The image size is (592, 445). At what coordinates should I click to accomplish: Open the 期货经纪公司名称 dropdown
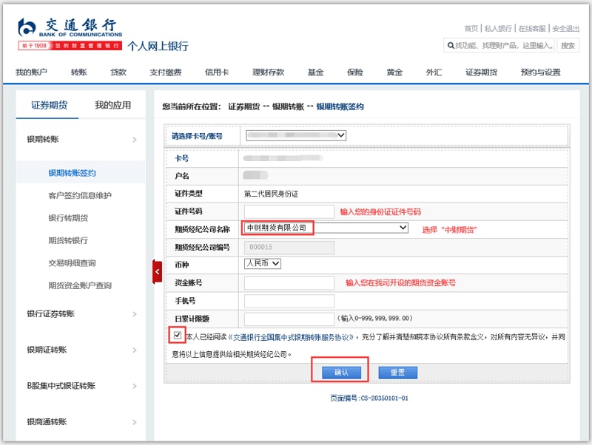pos(326,228)
